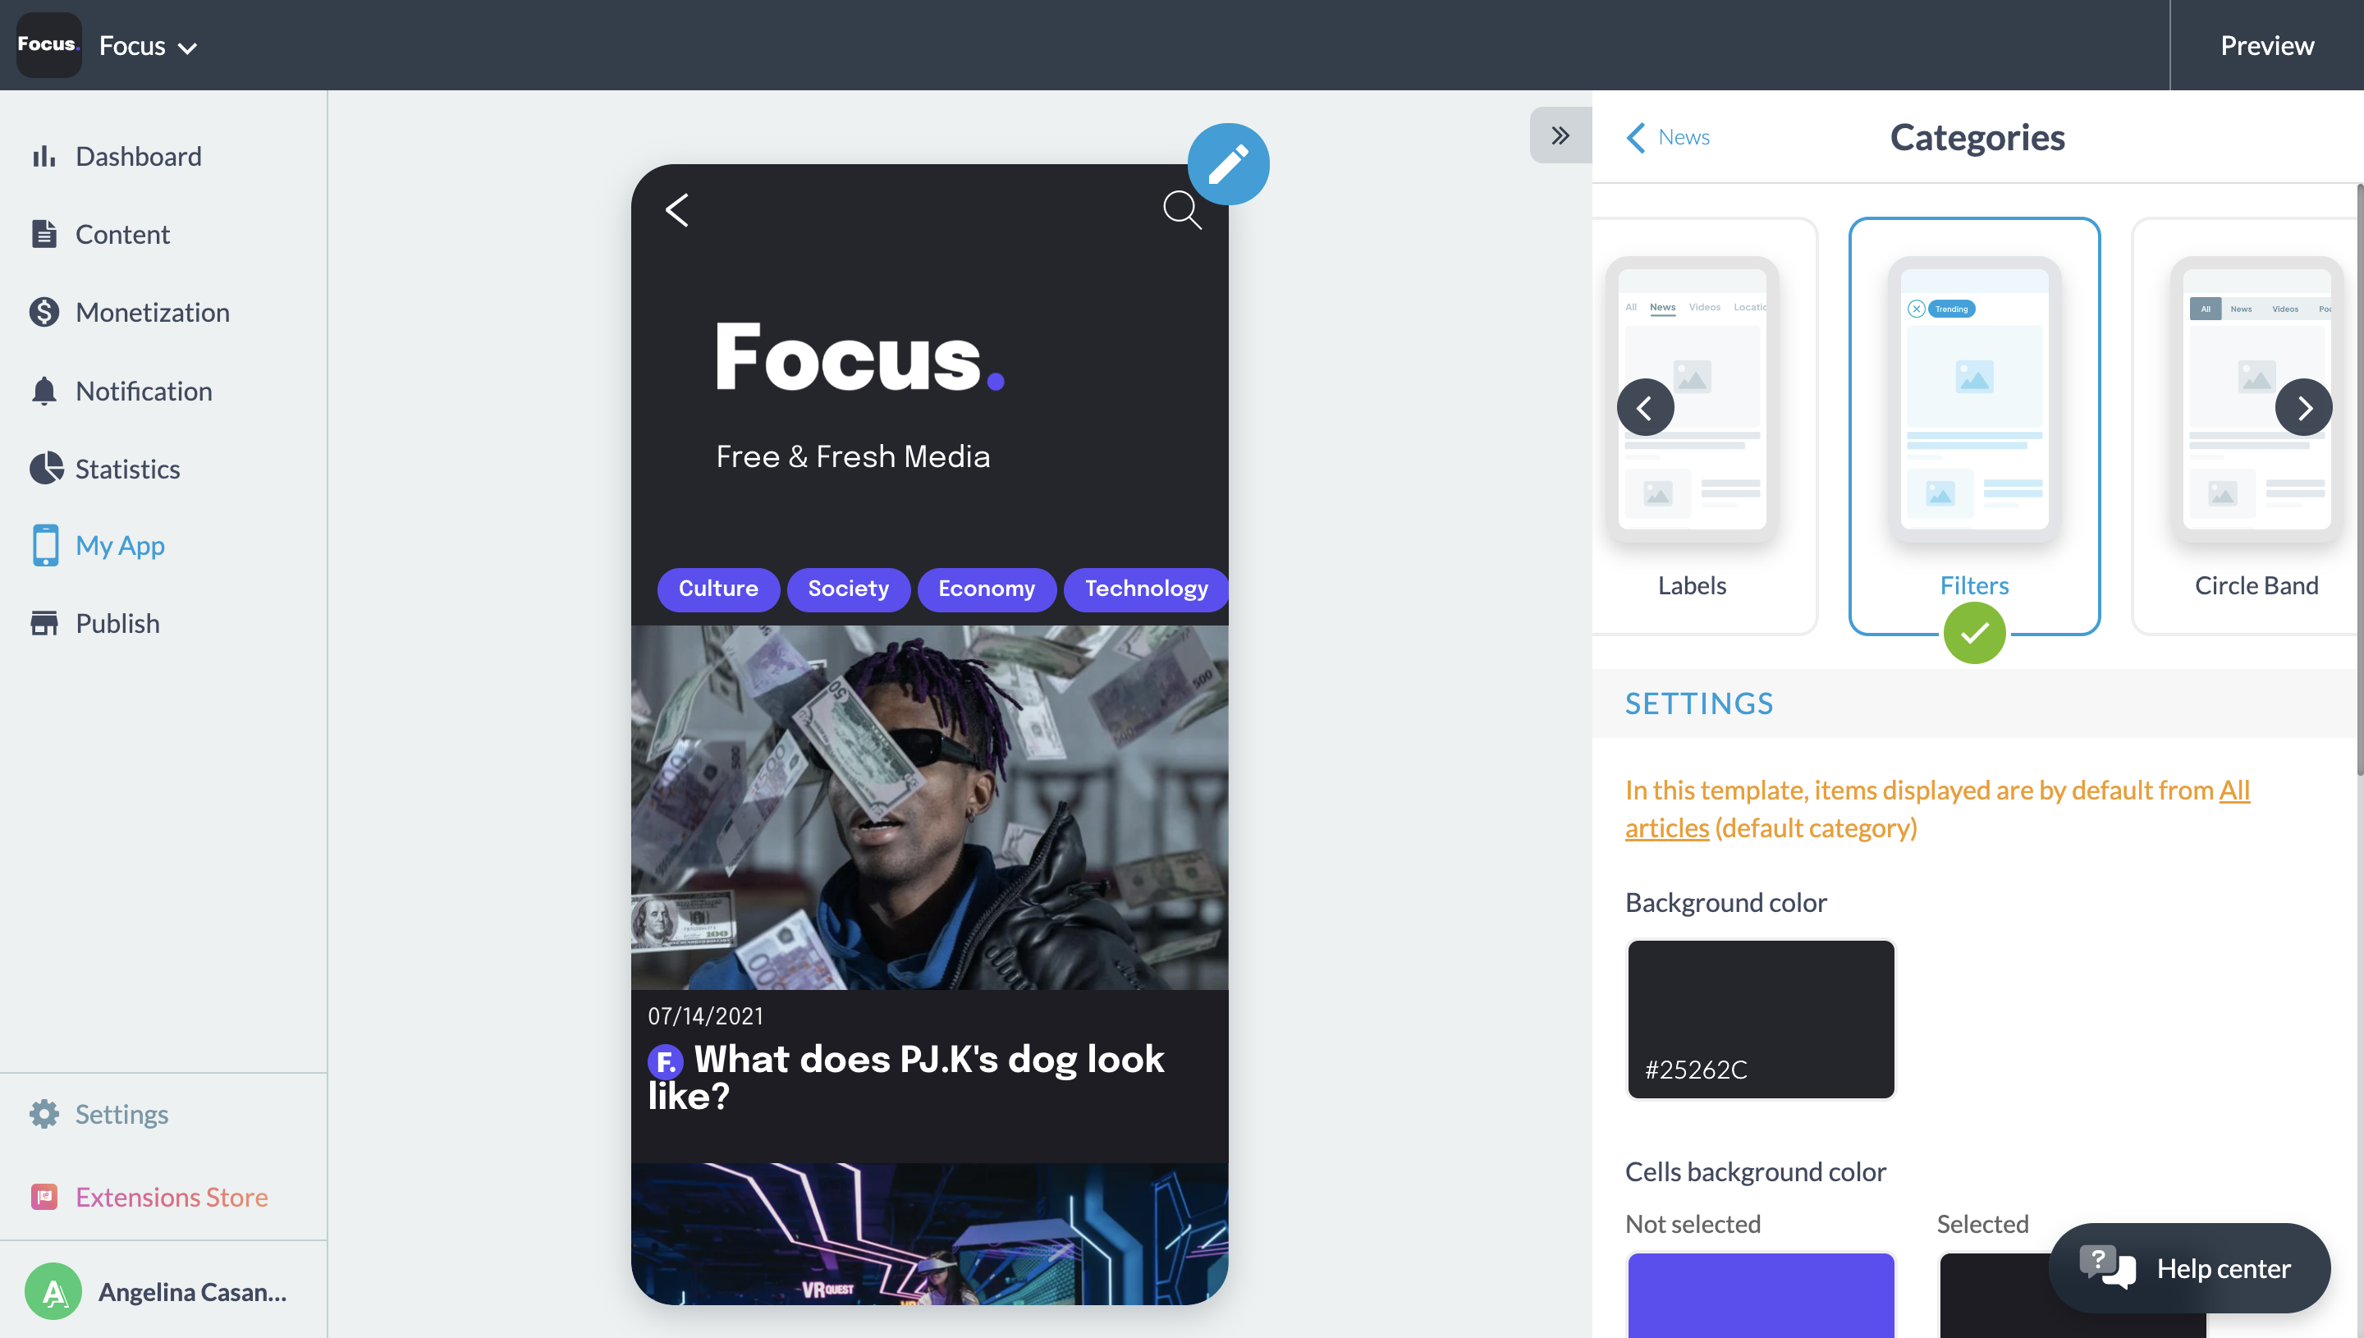Click the blue pencil edit icon

[1227, 164]
